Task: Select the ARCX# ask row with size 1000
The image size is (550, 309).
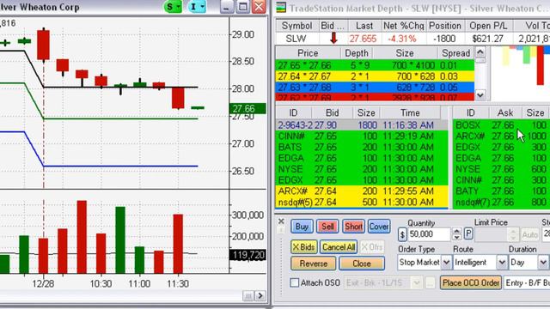Action: [x=501, y=136]
